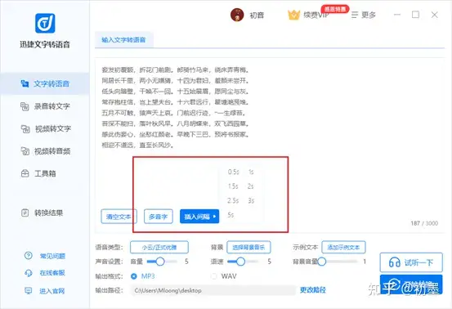Close the application window
This screenshot has width=452, height=309.
(434, 15)
